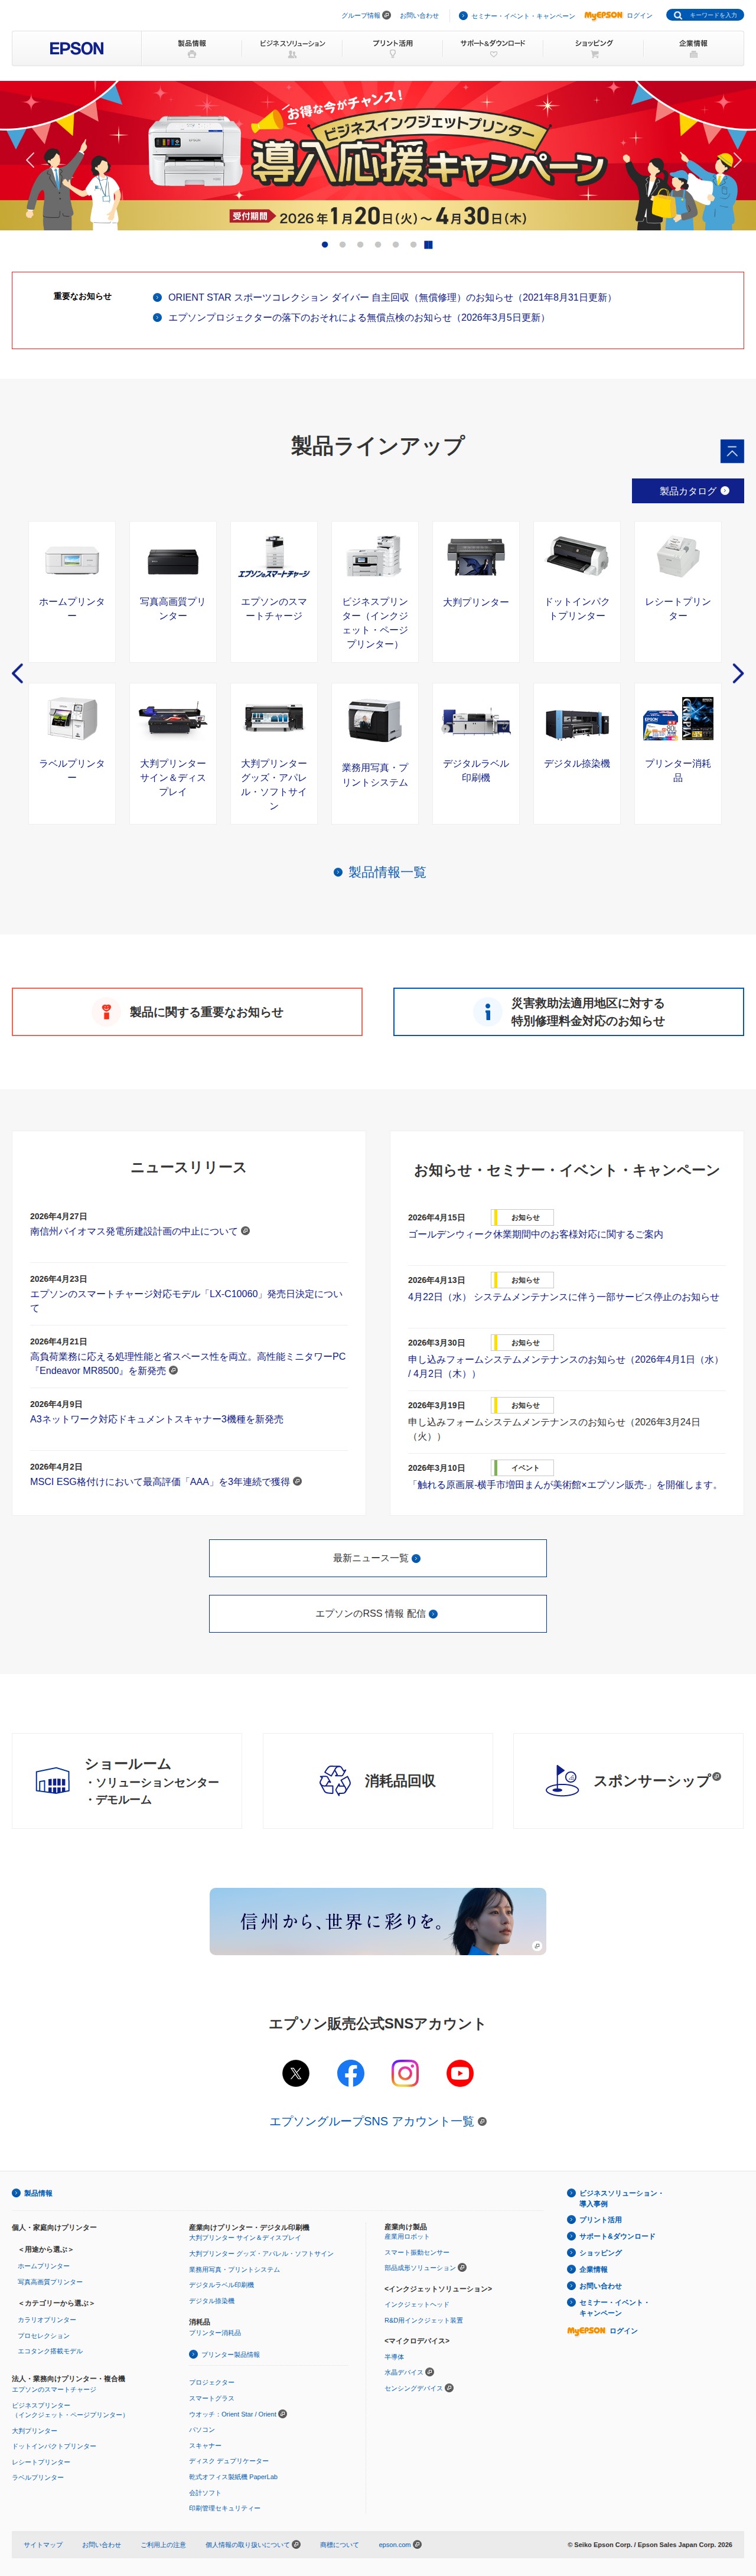Open the 大判プリンター サイン&ディスプレイ lineup card

tap(173, 754)
